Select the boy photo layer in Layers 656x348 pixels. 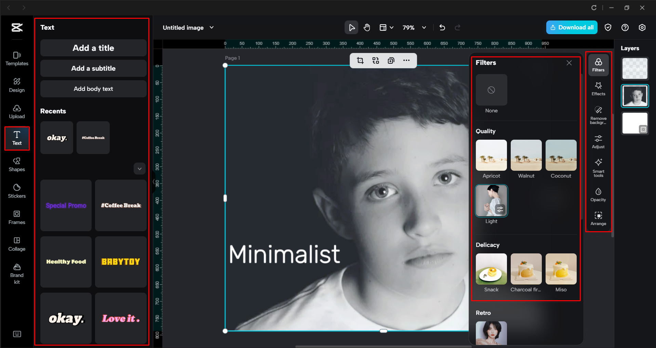tap(634, 96)
